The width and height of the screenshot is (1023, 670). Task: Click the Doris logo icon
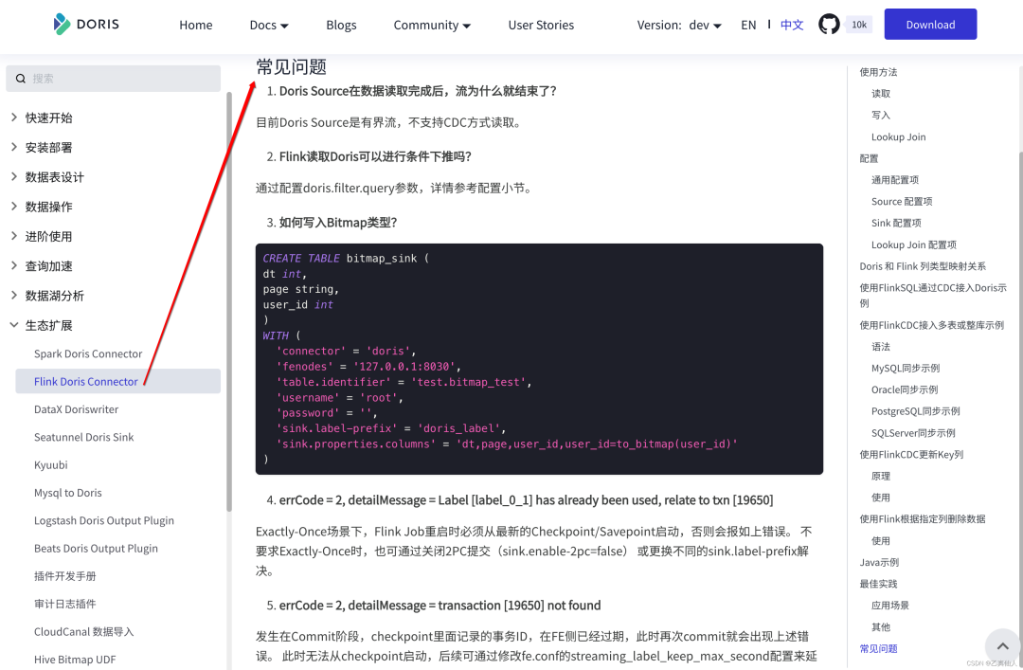coord(62,24)
